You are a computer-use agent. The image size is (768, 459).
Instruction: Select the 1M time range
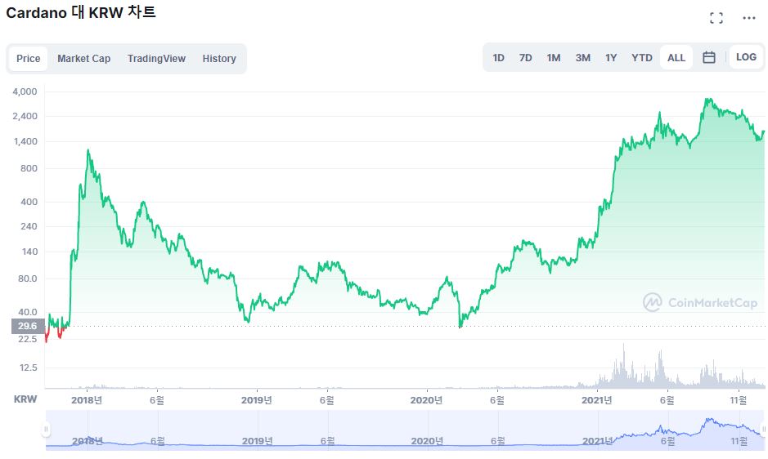[x=554, y=58]
